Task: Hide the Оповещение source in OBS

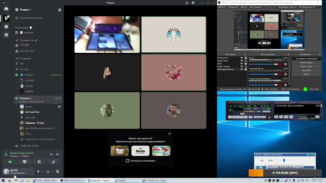Action: [242, 58]
